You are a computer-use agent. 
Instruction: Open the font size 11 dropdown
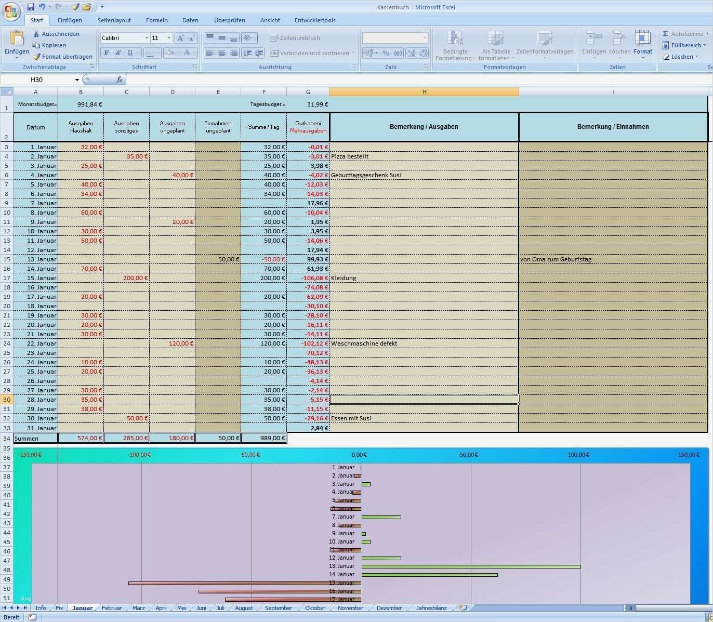[168, 37]
